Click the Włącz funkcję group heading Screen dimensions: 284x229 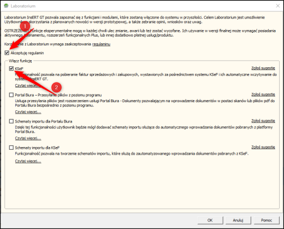point(20,61)
